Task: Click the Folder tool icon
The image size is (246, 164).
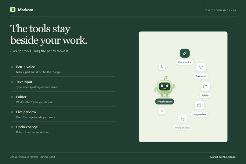Action: click(x=205, y=86)
